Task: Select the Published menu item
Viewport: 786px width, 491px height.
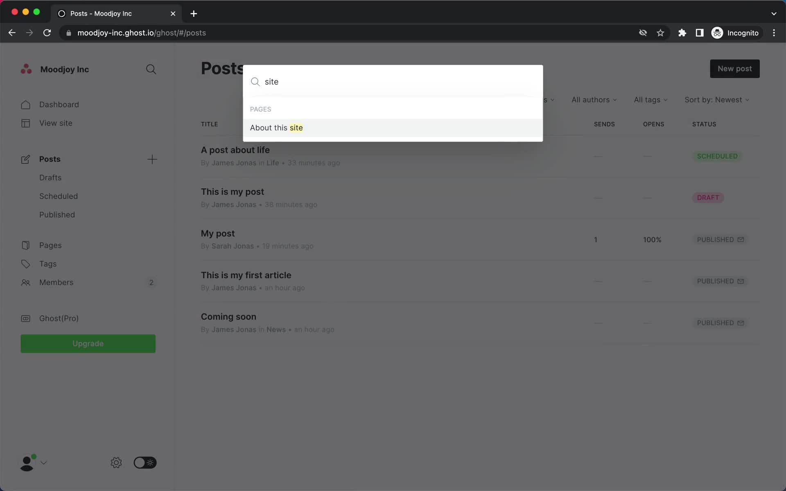Action: pos(56,214)
